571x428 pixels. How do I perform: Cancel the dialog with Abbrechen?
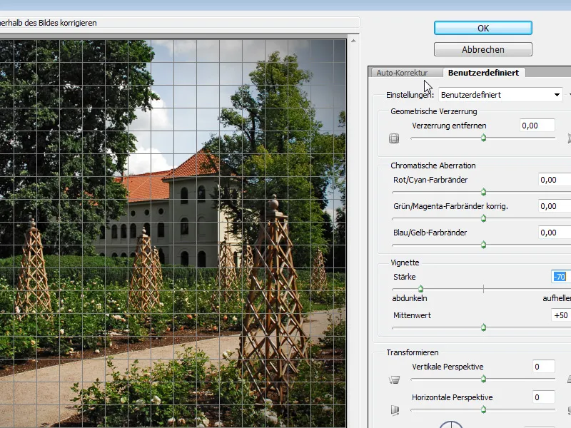pyautogui.click(x=483, y=49)
